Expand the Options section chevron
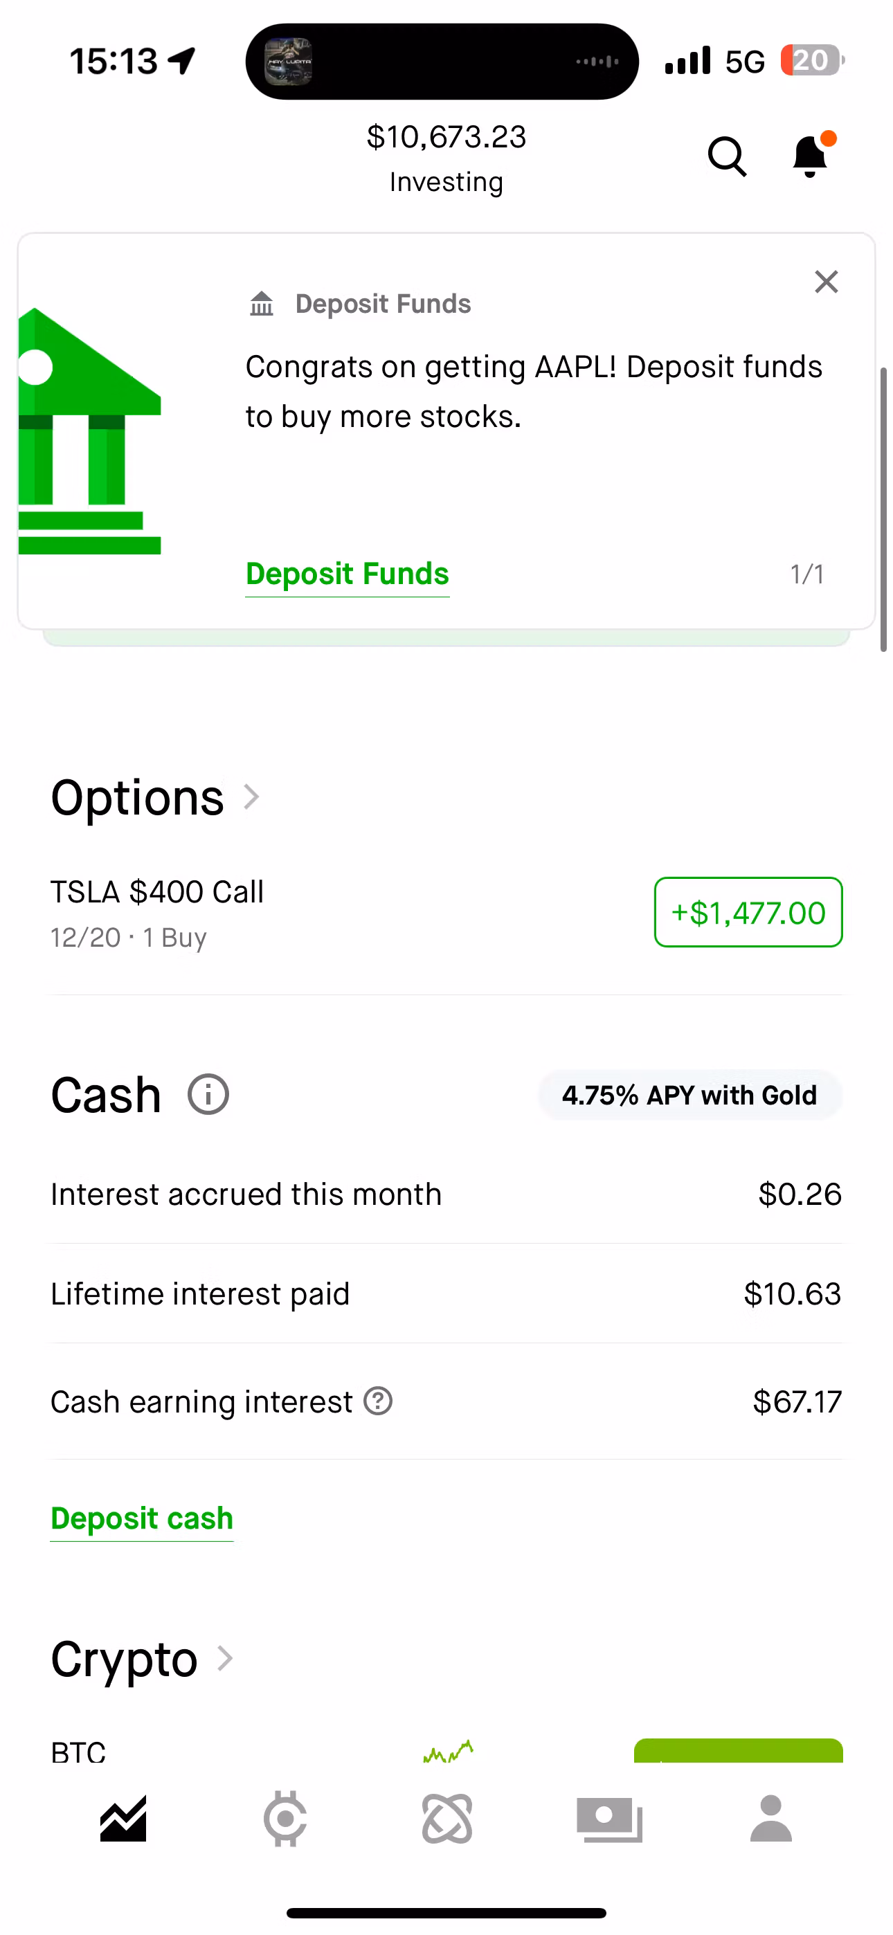 click(x=252, y=797)
